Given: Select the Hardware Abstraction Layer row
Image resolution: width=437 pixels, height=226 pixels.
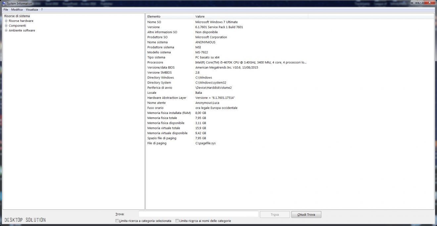Looking at the screenshot, I should 227,98.
